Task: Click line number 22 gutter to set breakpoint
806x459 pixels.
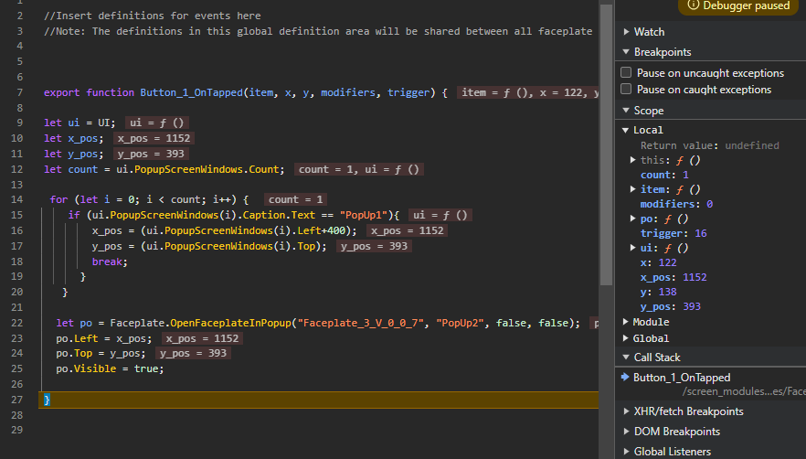Action: [18, 323]
